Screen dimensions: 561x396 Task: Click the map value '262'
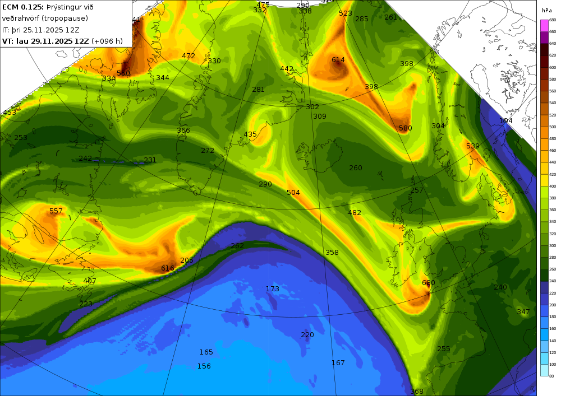237,246
